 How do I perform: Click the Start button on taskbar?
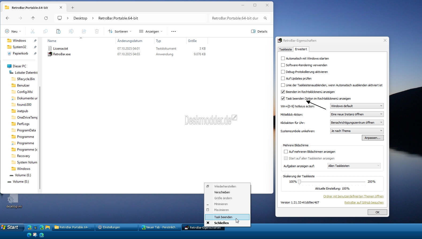(x=10, y=227)
